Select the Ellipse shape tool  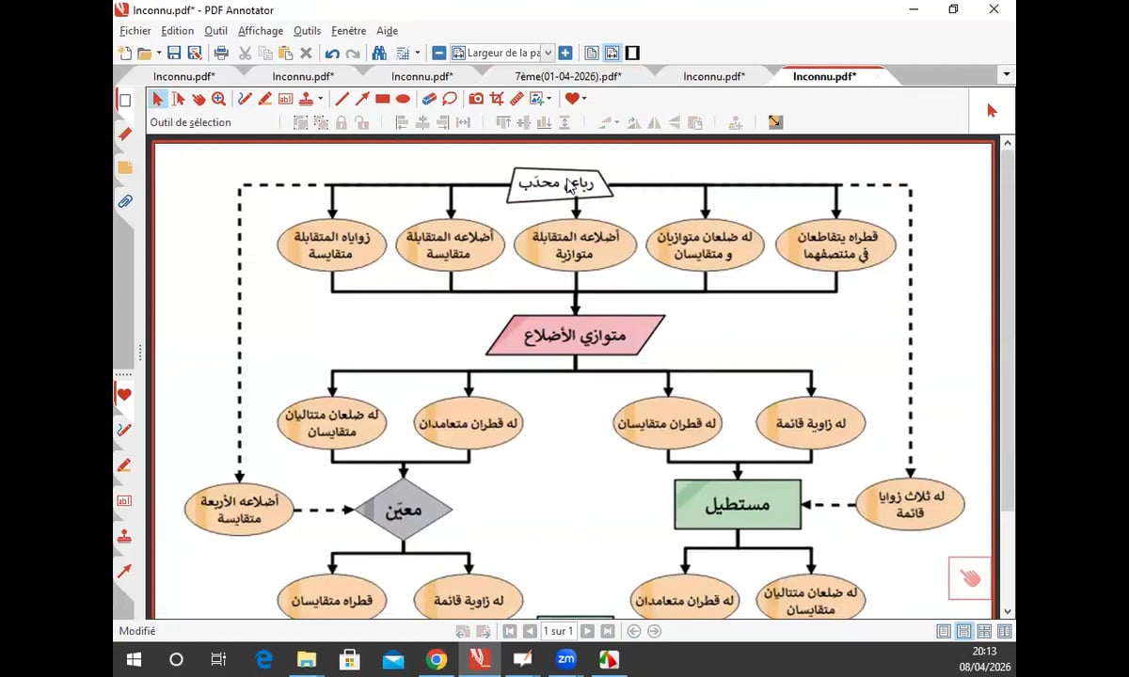tap(403, 99)
